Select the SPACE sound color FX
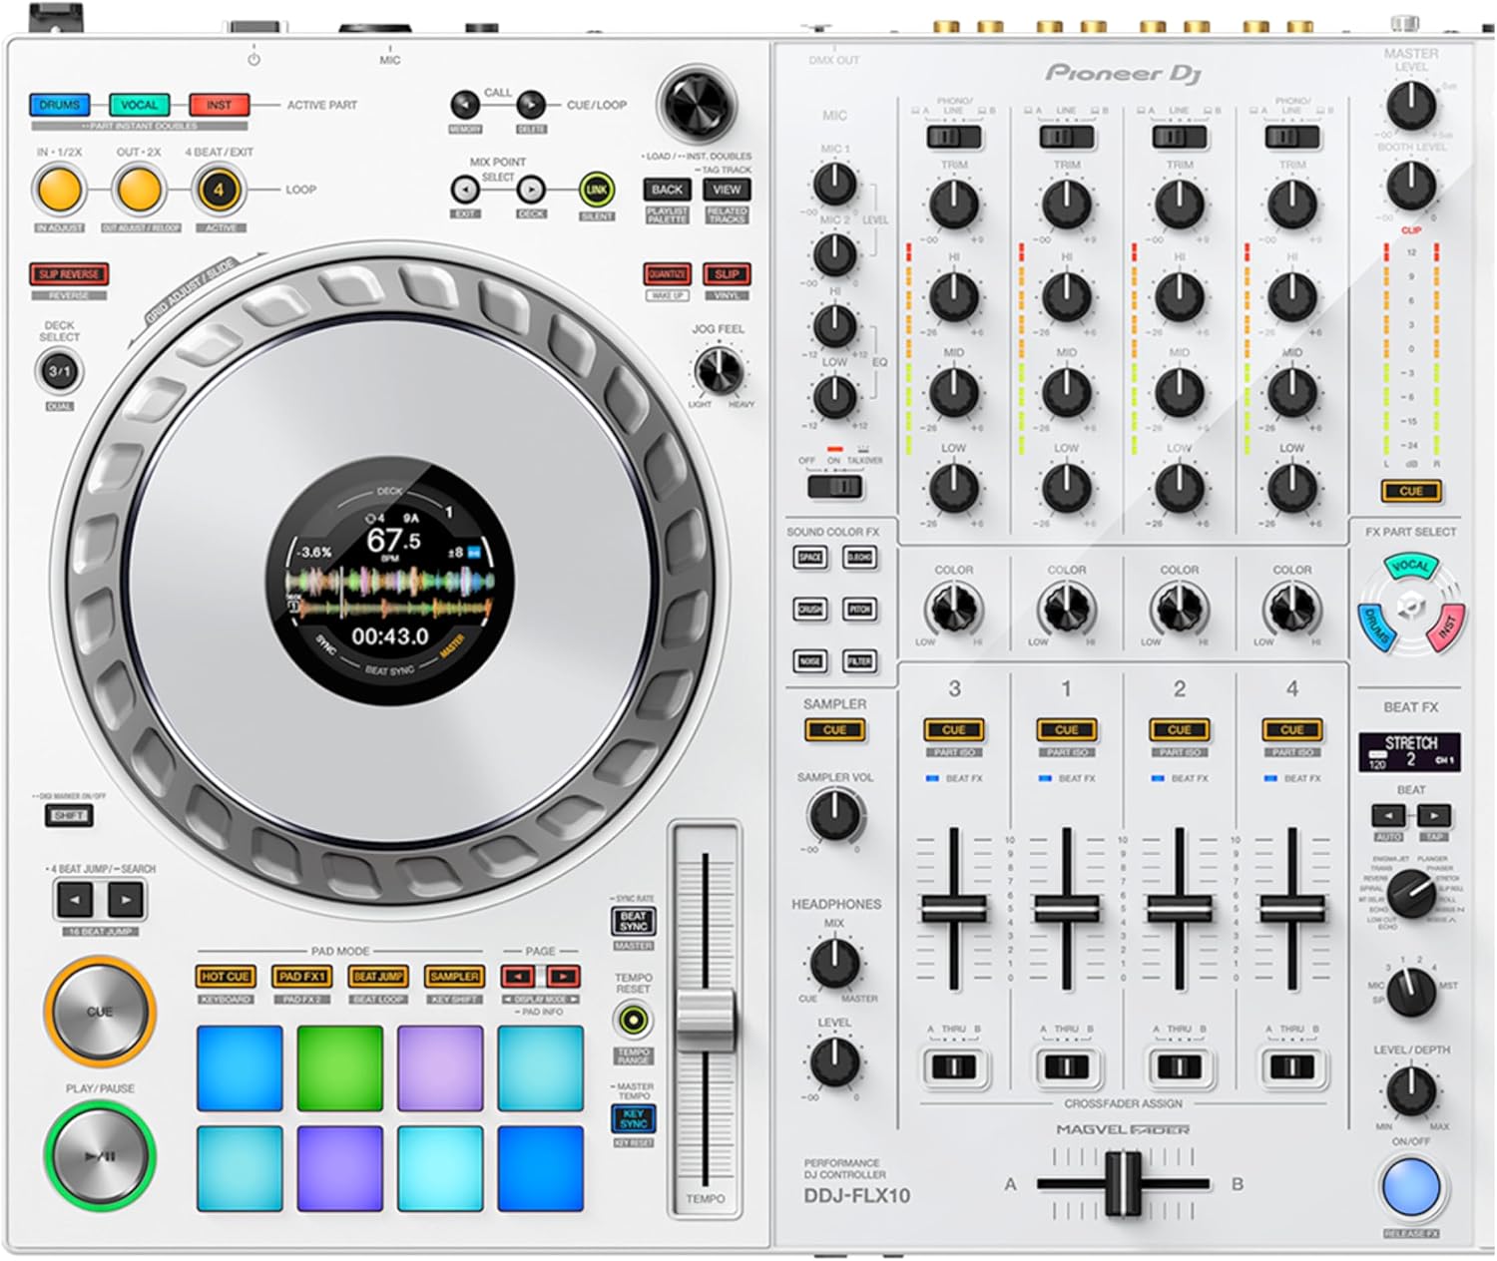 click(x=810, y=558)
